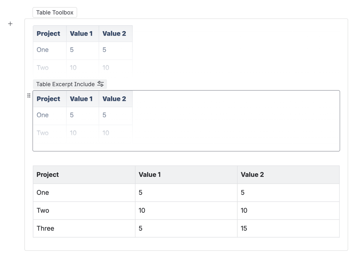Click the Project header in the bottom table
The width and height of the screenshot is (356, 259).
[48, 175]
